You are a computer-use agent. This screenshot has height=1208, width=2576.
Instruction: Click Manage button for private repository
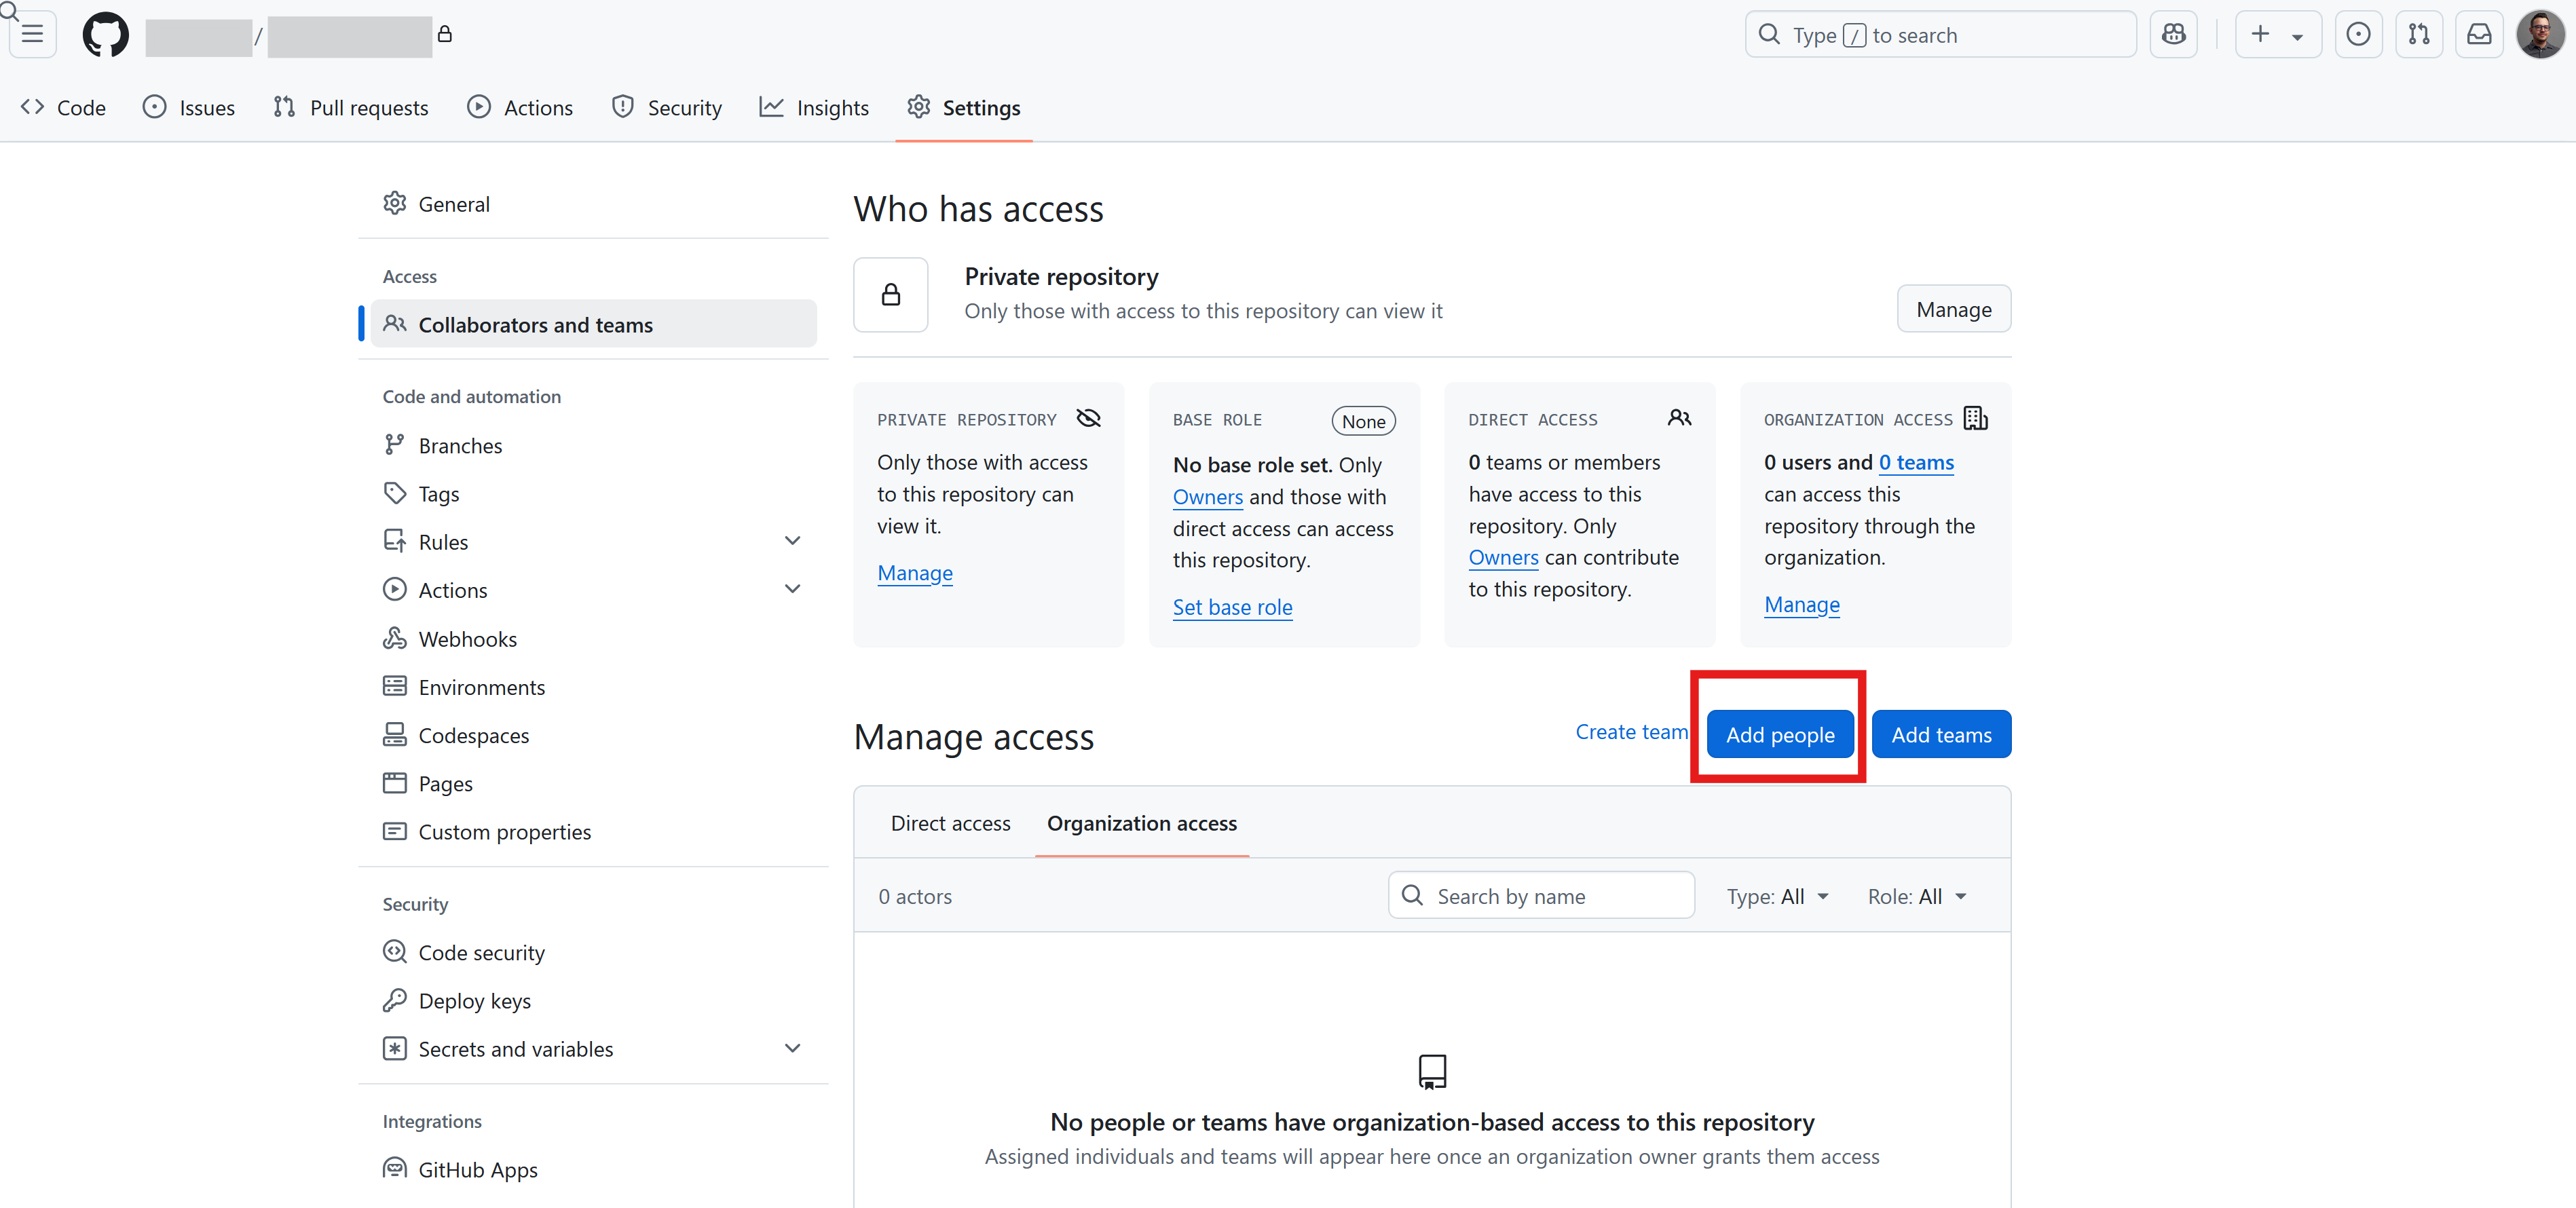pyautogui.click(x=1953, y=309)
